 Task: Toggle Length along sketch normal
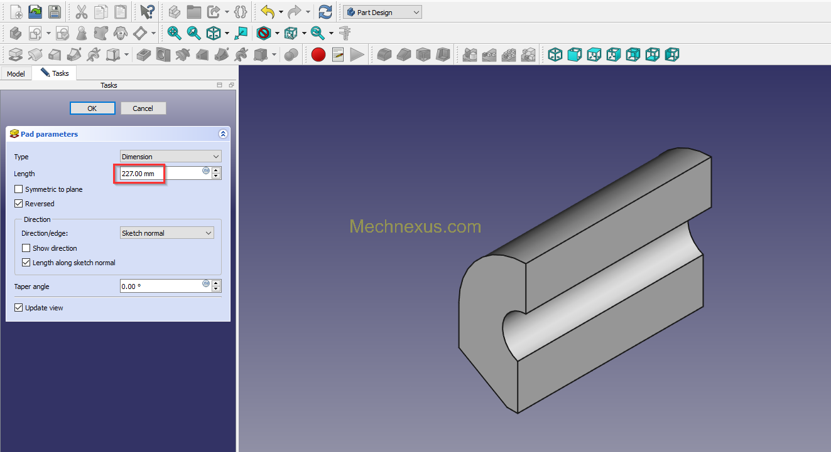pos(26,263)
